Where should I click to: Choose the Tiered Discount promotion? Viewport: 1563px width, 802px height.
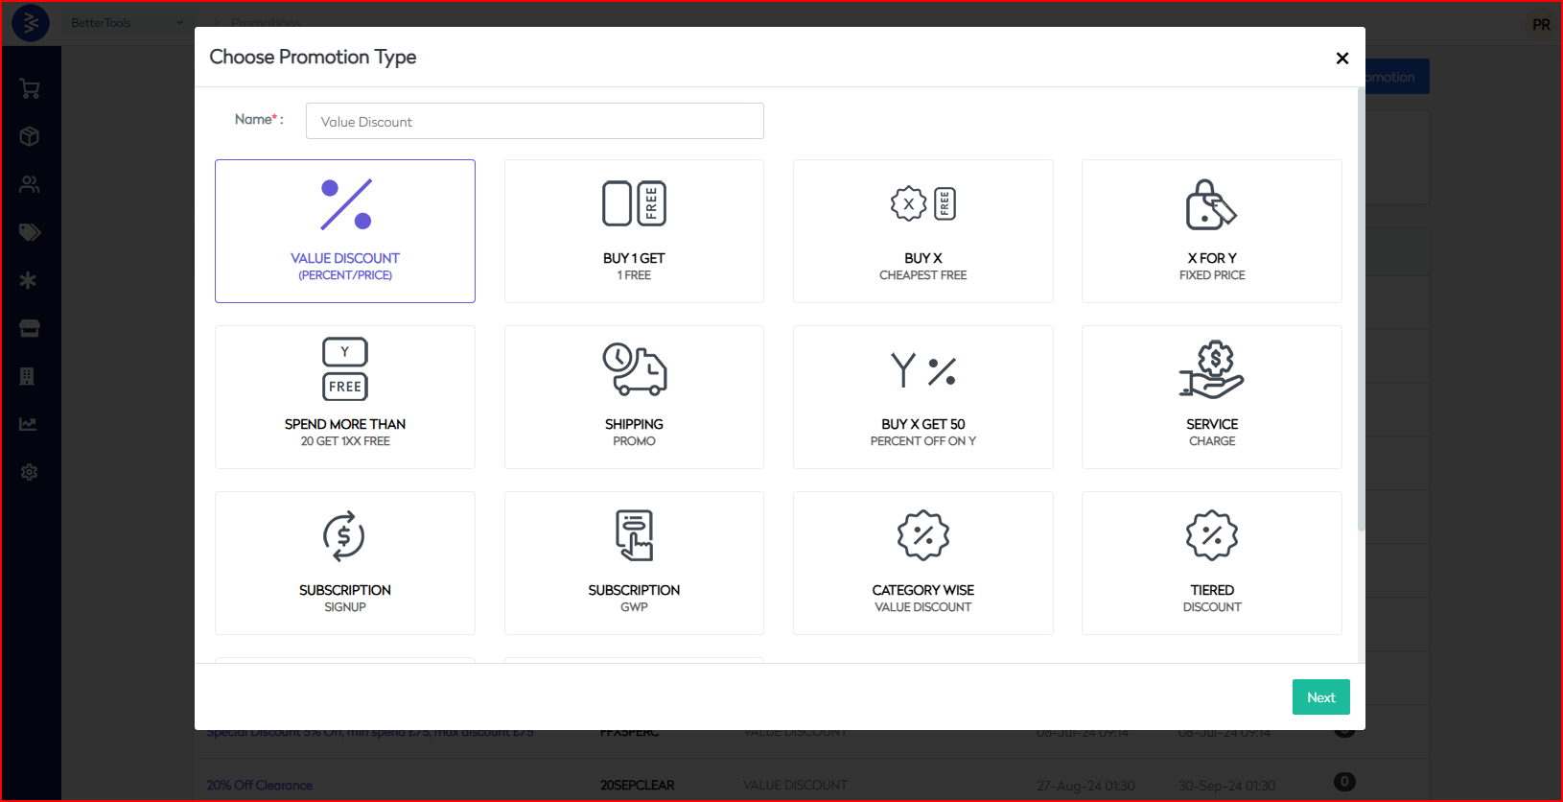coord(1211,563)
